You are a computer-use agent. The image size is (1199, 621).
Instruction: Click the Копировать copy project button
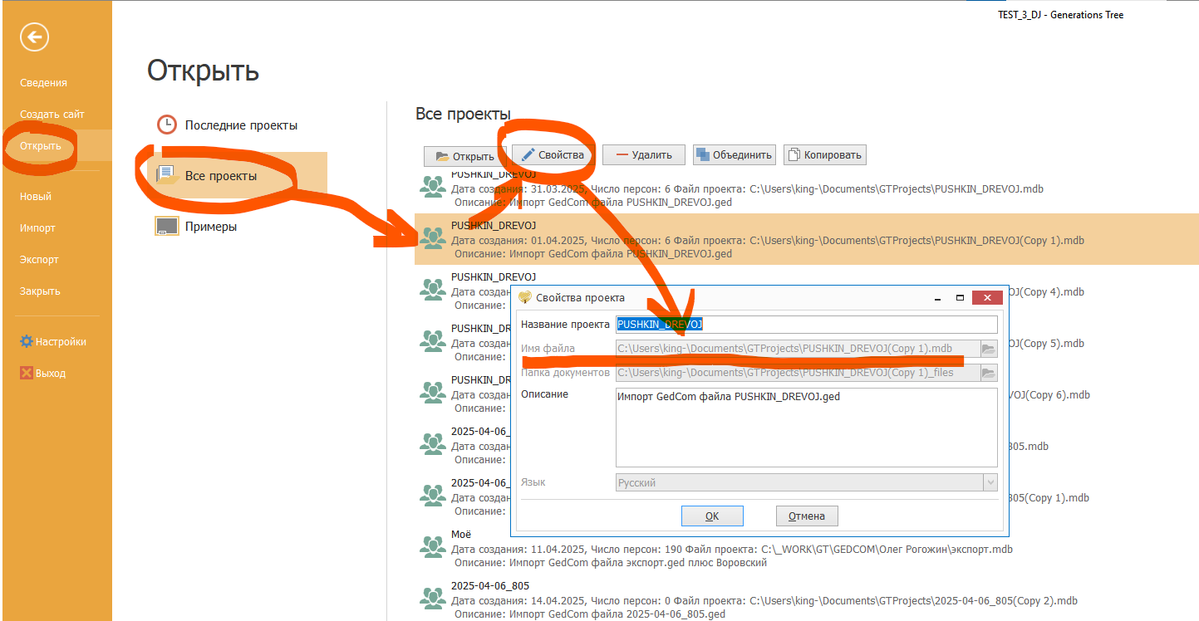click(824, 155)
